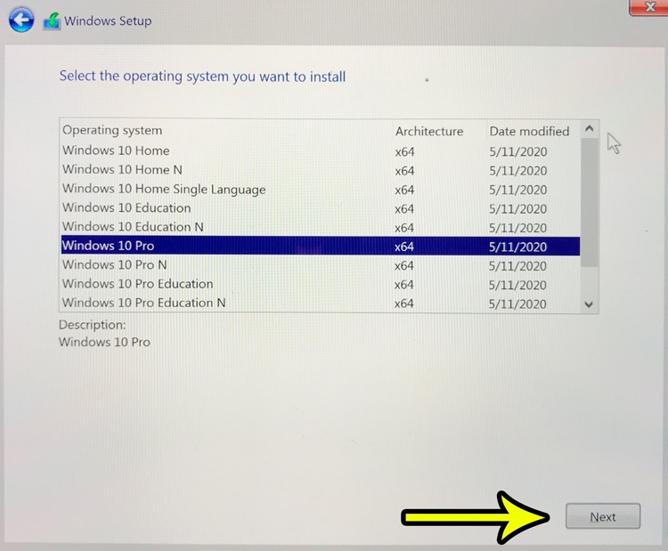The width and height of the screenshot is (668, 551).
Task: Select Windows 10 Pro Education N
Action: (x=321, y=303)
